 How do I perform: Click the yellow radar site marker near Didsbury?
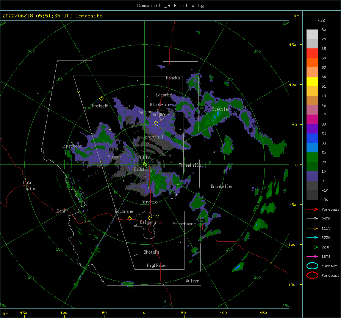145,164
